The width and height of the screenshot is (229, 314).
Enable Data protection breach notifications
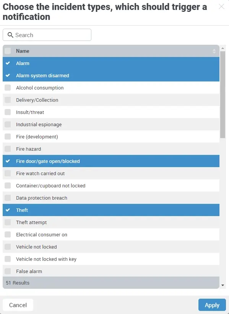(8, 198)
